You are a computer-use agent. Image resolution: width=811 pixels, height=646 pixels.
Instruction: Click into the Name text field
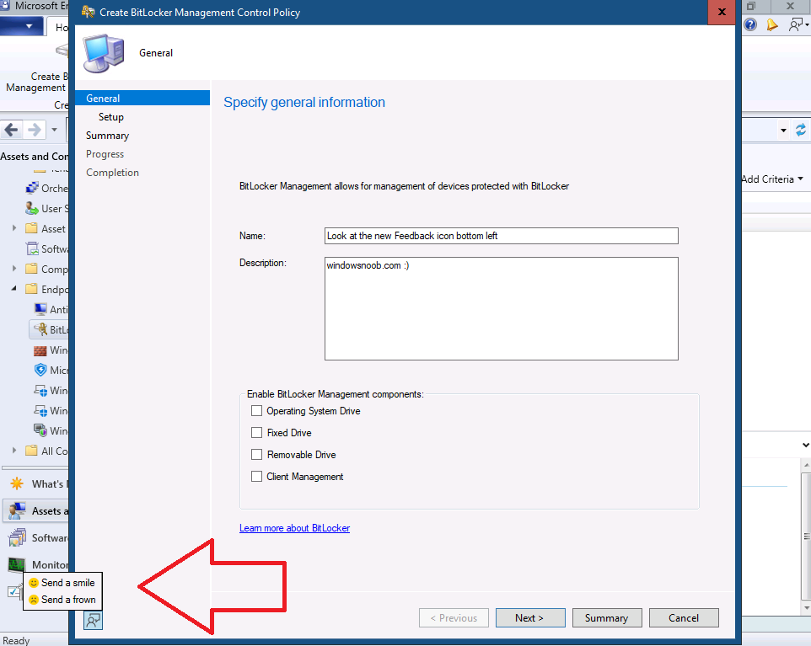pos(502,236)
